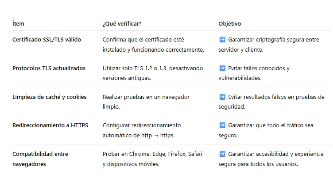Click the text "servidor y cliente."

coord(241,50)
